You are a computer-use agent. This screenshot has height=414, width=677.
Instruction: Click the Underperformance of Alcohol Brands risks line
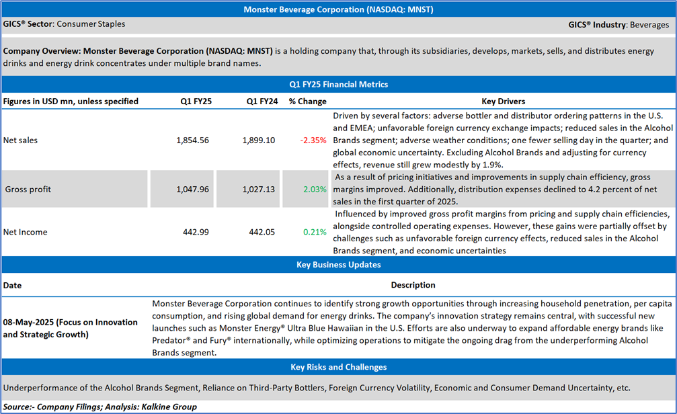(317, 388)
